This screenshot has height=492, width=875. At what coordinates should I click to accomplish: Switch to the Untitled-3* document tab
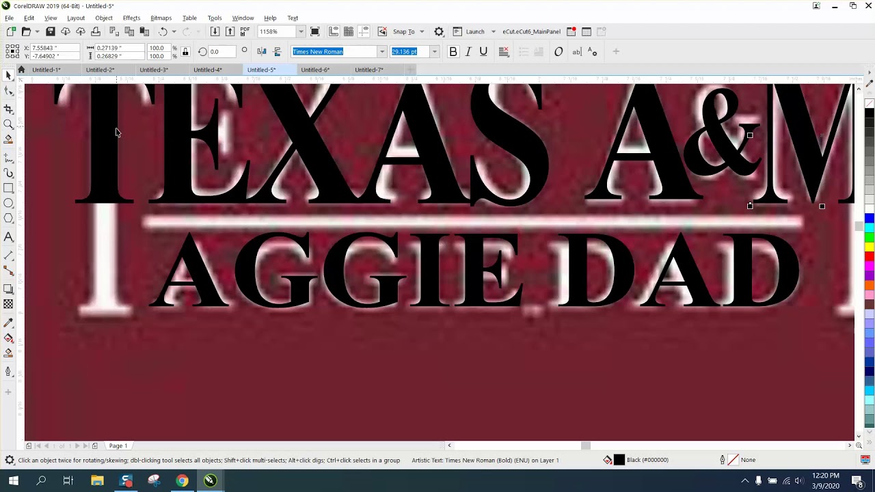pos(154,70)
